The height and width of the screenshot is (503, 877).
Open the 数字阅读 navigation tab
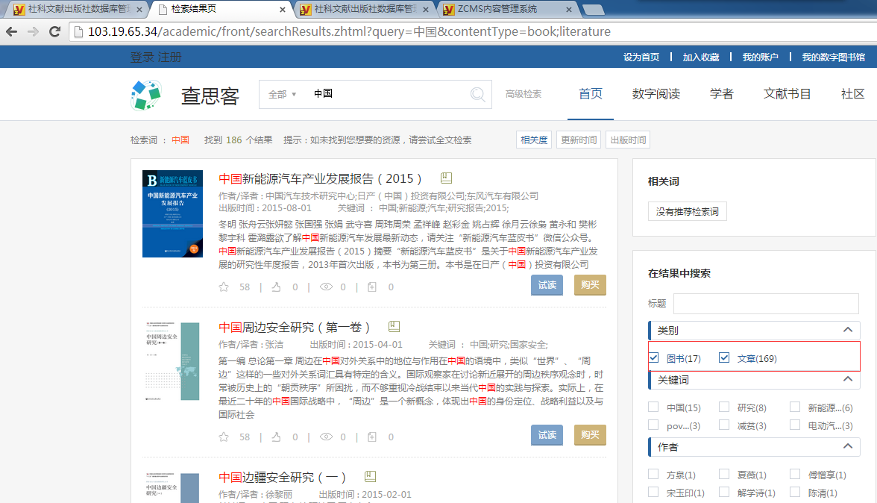[656, 94]
